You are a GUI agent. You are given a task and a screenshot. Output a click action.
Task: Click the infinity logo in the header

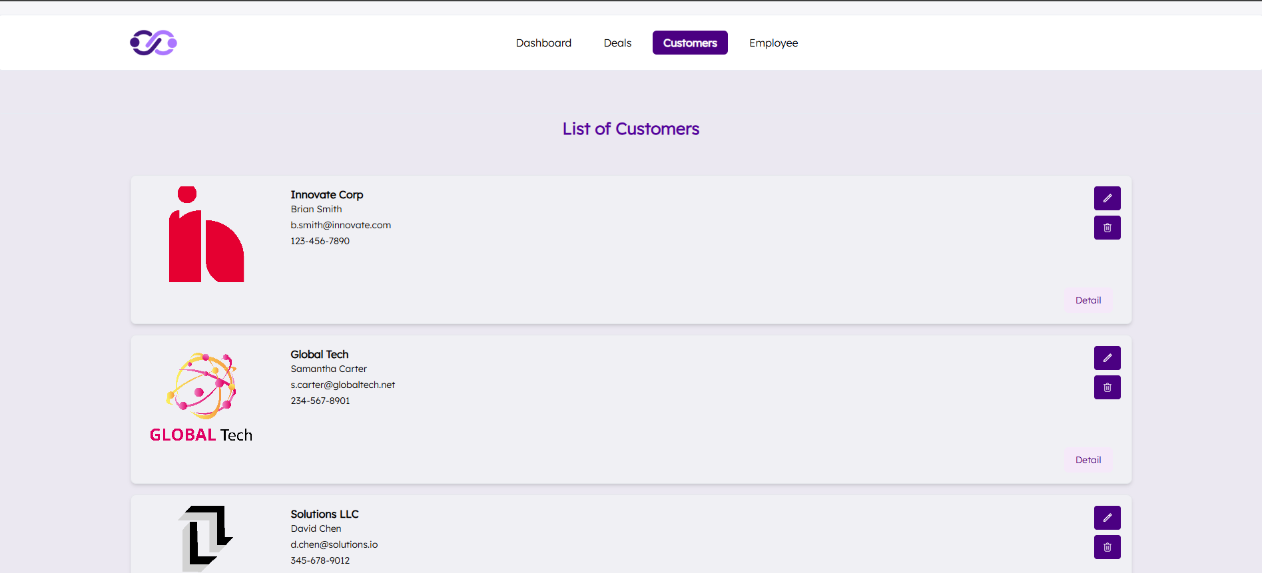pyautogui.click(x=153, y=43)
